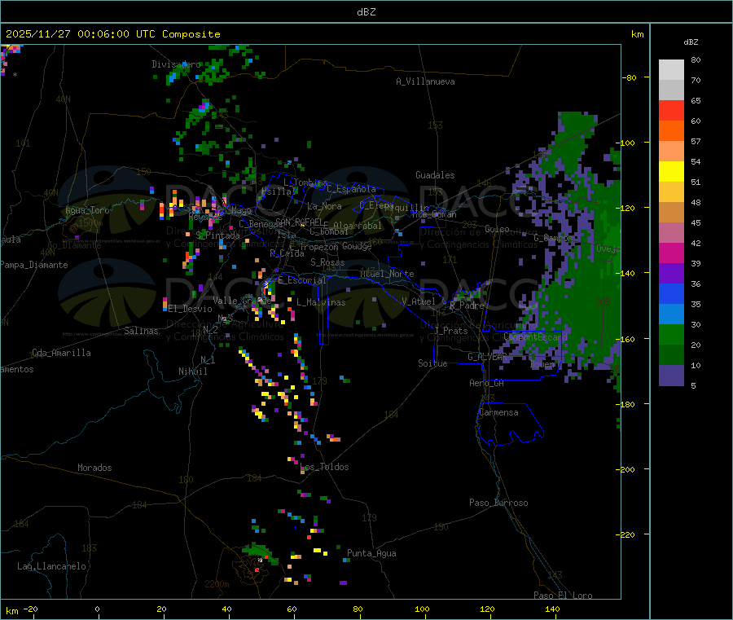This screenshot has height=620, width=733.
Task: Click the 60 km horizontal axis tick
Action: 292,609
